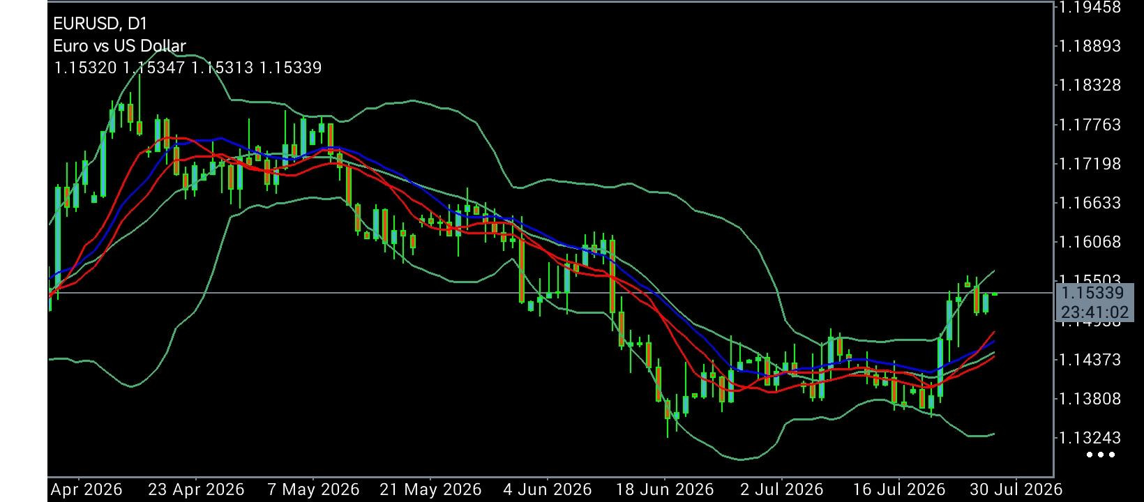This screenshot has height=502, width=1144.
Task: Tap the 1.16633 price scale value
Action: (x=1090, y=203)
